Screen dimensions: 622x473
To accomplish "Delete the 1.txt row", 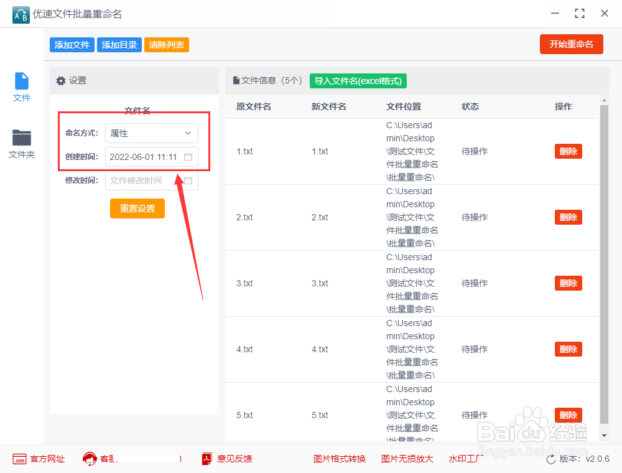I will (x=568, y=151).
